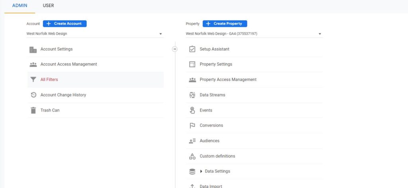Click the Account Change History clock icon
Viewport: 408px width, 188px height.
pos(33,95)
